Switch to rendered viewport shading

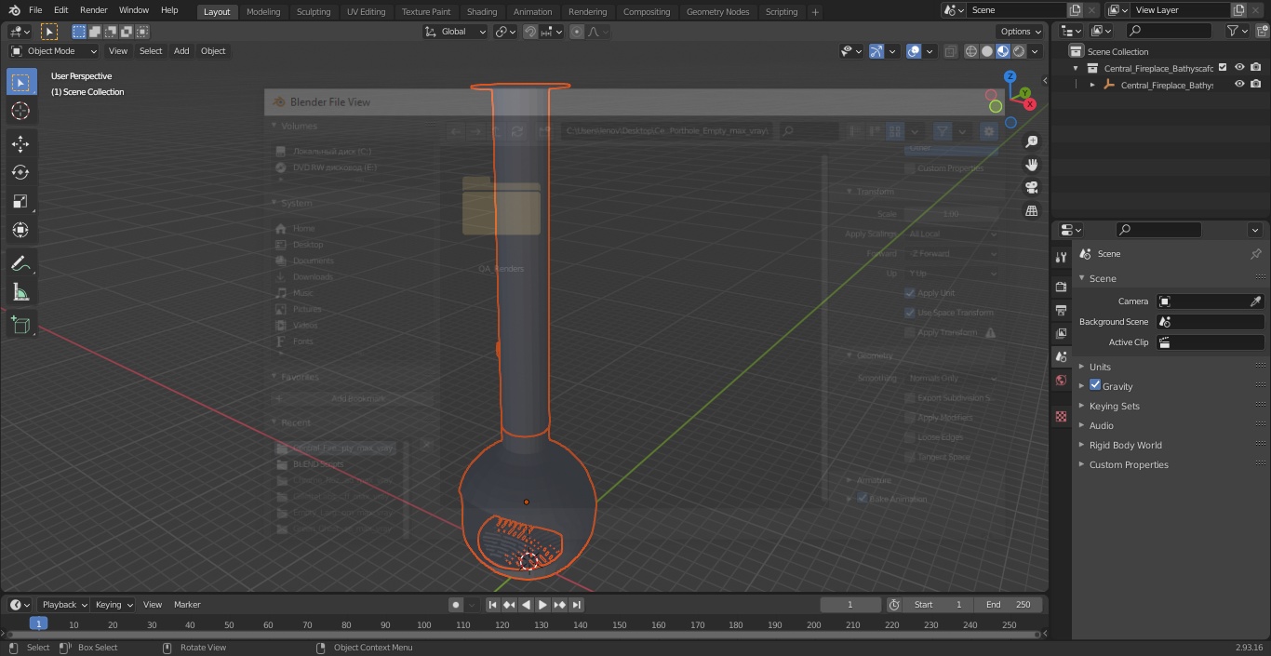(x=1019, y=51)
